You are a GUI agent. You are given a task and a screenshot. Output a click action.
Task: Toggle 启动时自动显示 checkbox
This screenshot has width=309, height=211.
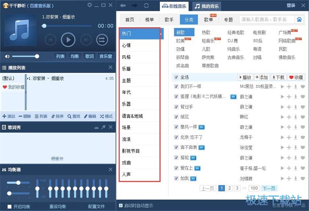click(121, 206)
